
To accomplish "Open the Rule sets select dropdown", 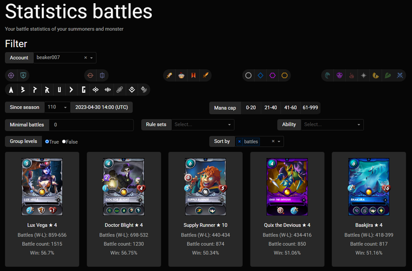I will click(203, 124).
